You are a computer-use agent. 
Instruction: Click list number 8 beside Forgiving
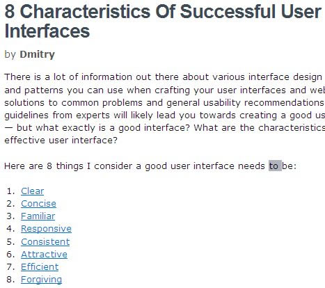click(10, 280)
